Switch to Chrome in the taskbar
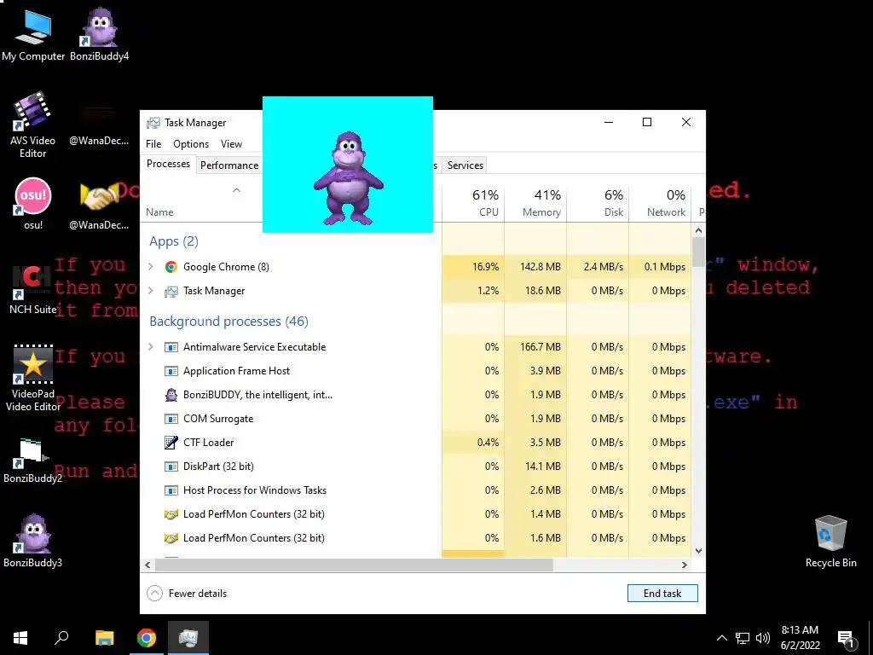This screenshot has width=873, height=655. coord(147,638)
